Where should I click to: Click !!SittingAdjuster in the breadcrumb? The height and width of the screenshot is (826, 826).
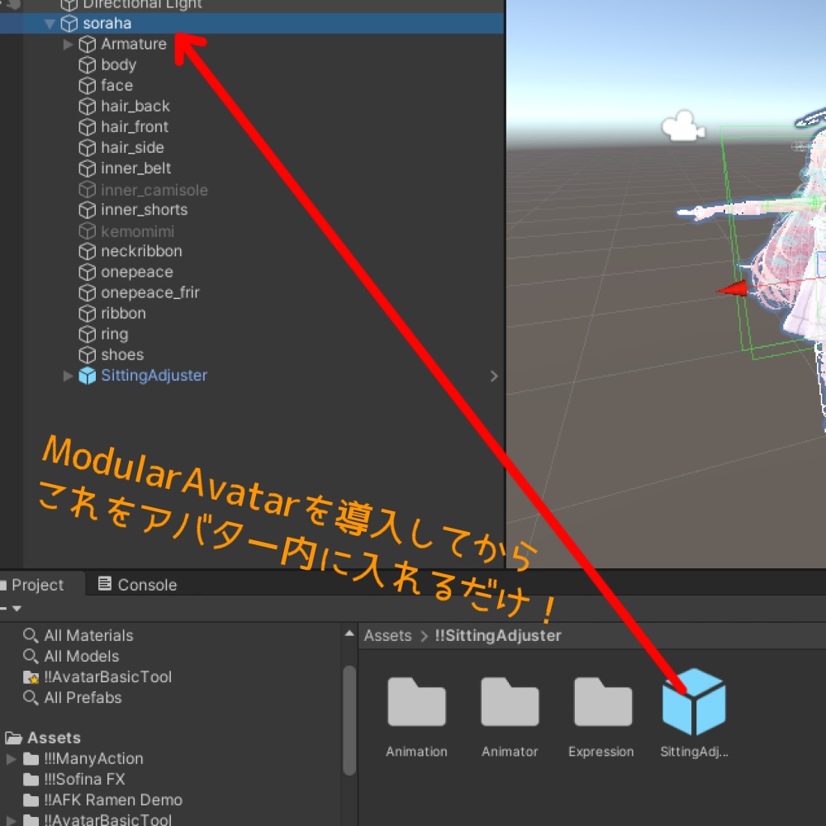498,636
